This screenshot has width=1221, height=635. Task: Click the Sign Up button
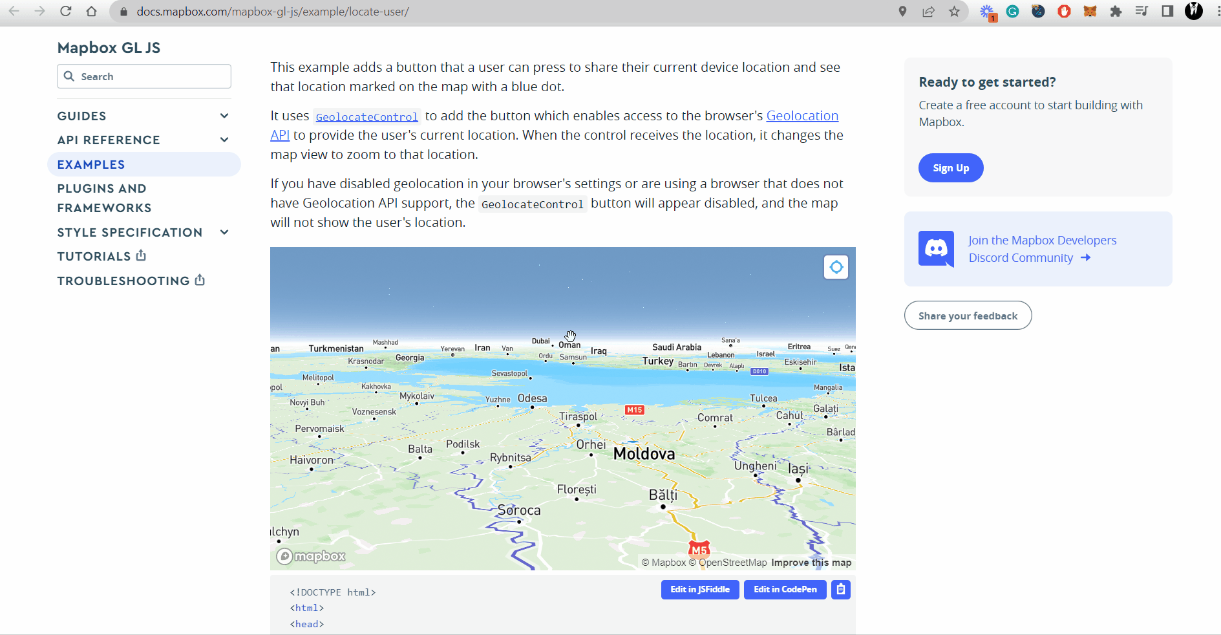coord(951,168)
